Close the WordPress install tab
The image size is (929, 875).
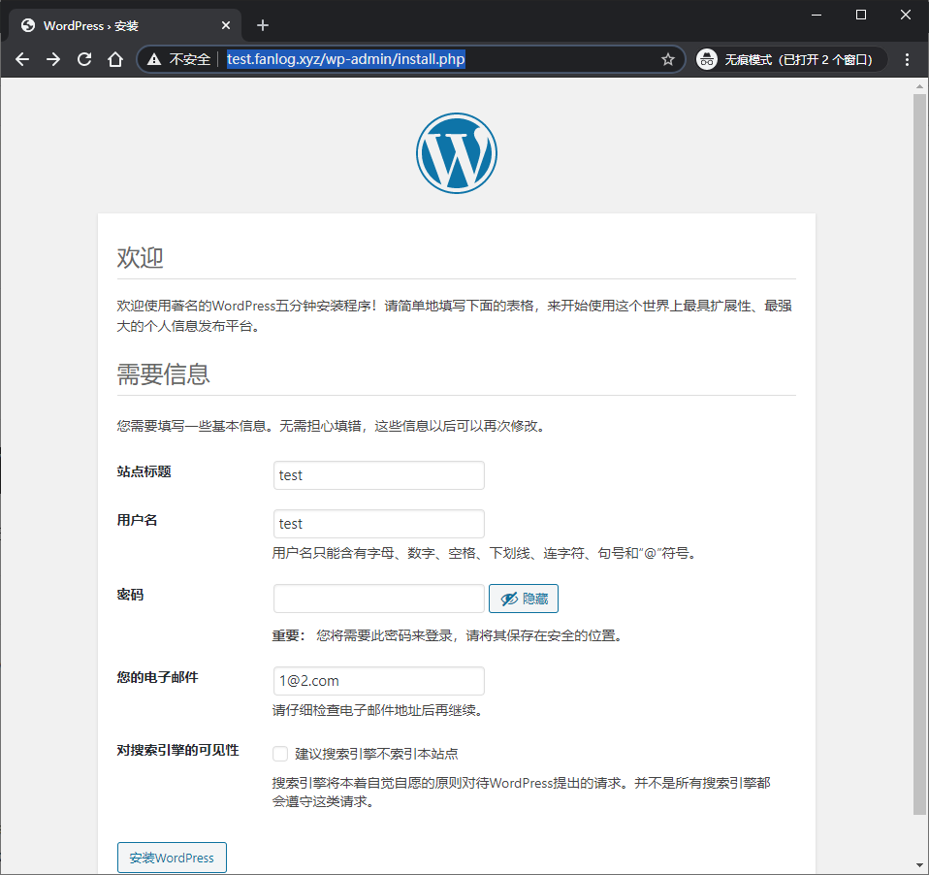tap(226, 25)
